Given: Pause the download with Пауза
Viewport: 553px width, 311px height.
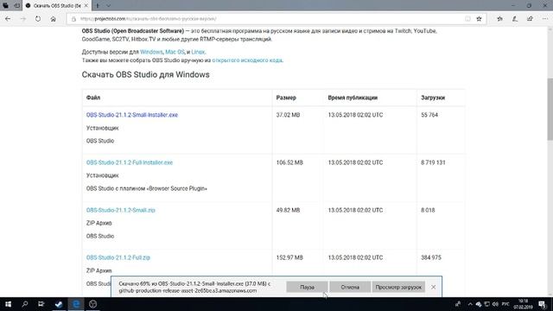Looking at the screenshot, I should (x=307, y=287).
